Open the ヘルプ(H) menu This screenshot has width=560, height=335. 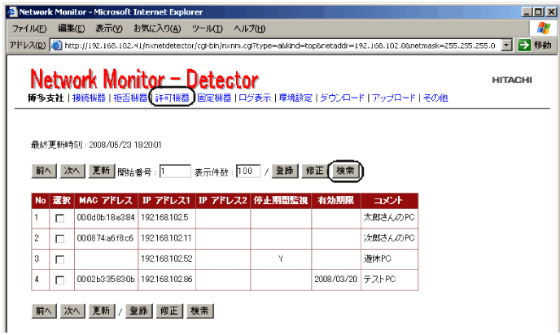pyautogui.click(x=250, y=28)
